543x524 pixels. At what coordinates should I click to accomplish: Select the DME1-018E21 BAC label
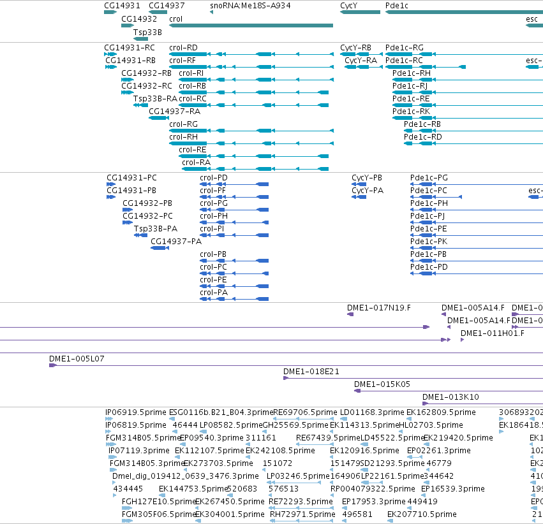point(311,372)
